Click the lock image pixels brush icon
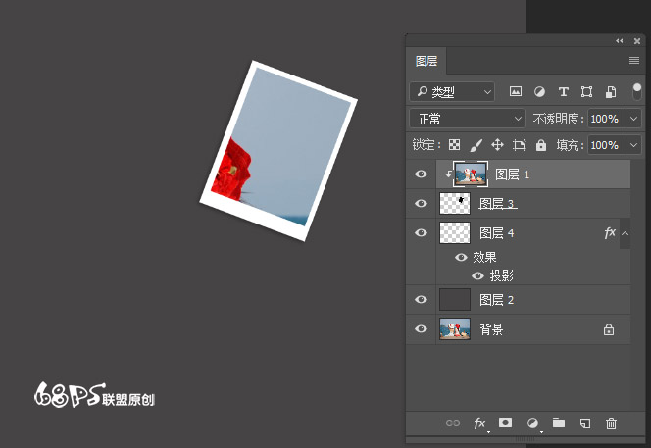Image resolution: width=651 pixels, height=448 pixels. coord(476,145)
